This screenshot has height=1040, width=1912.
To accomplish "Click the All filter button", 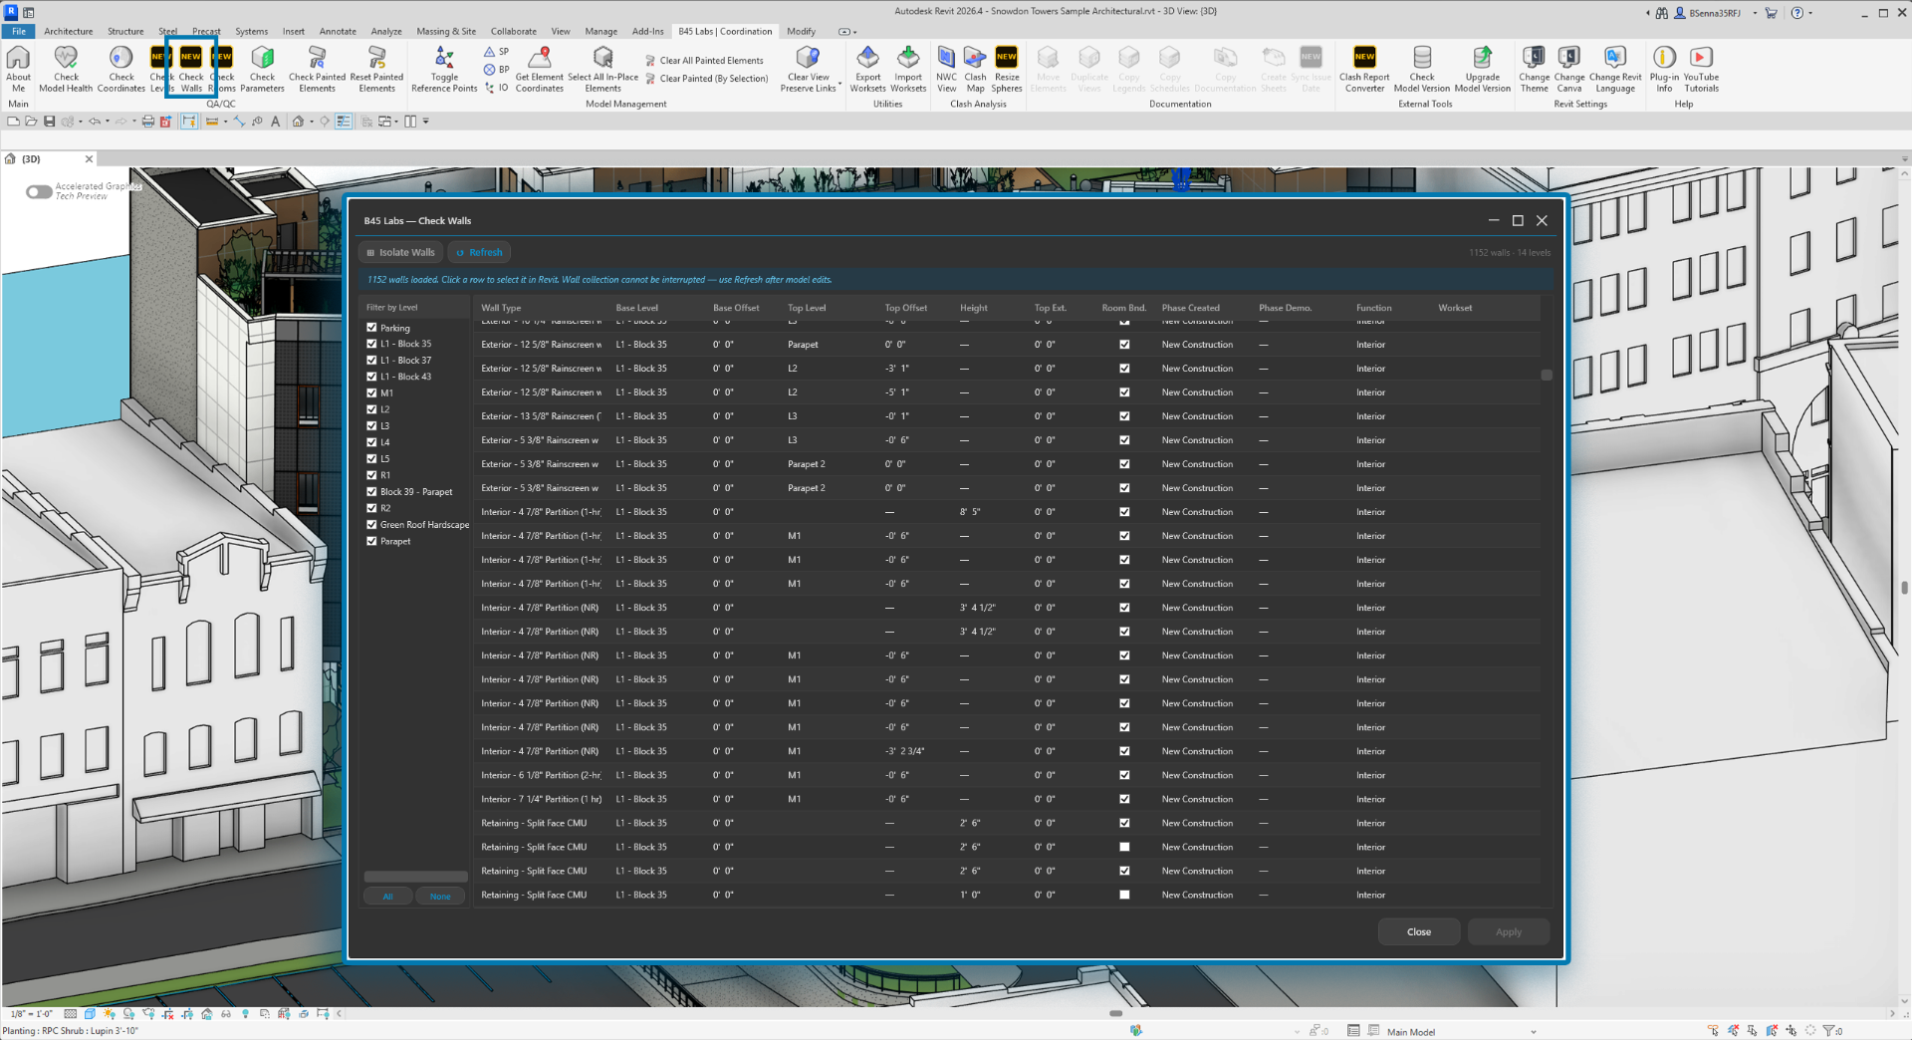I will coord(387,897).
